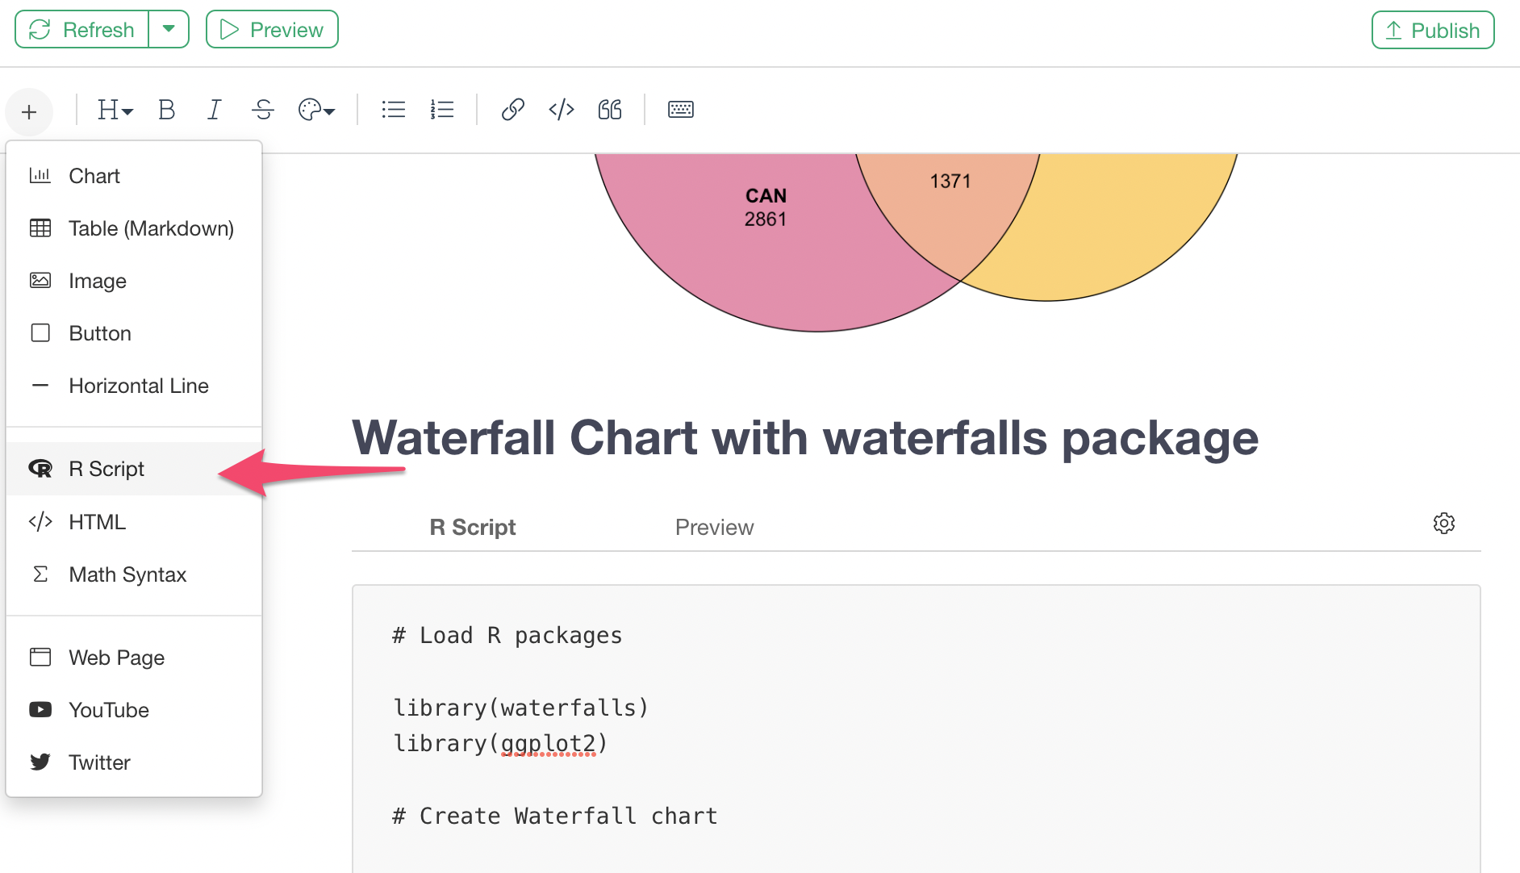This screenshot has height=873, width=1520.
Task: Open the text color palette dropdown
Action: (316, 110)
